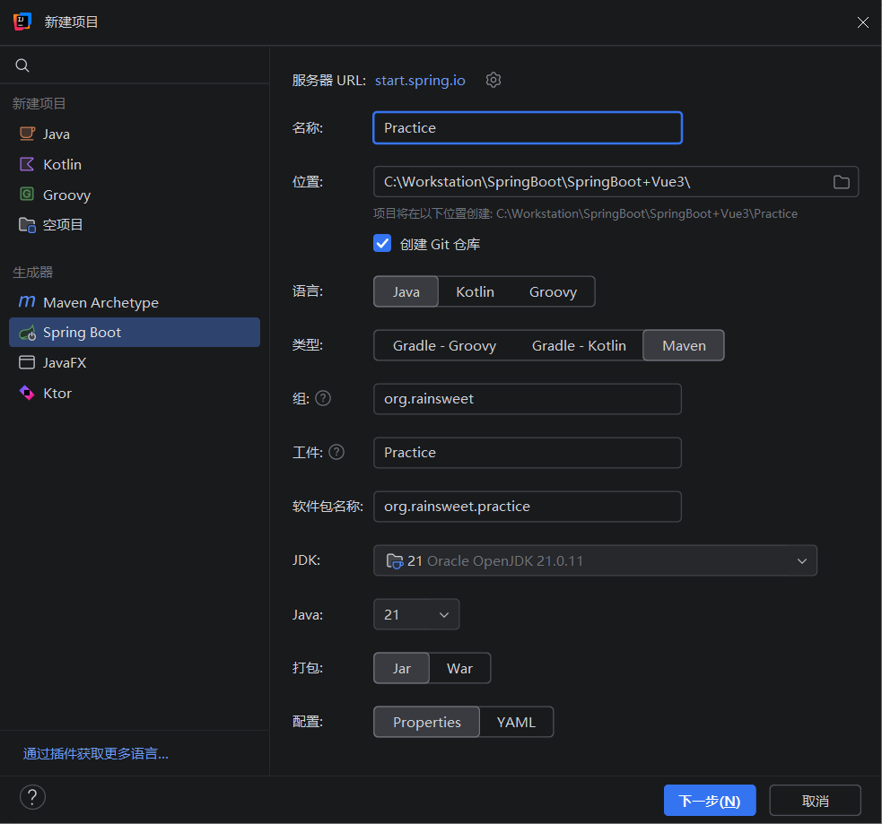The image size is (882, 824).
Task: Set type to Gradle - Groovy
Action: (x=444, y=346)
